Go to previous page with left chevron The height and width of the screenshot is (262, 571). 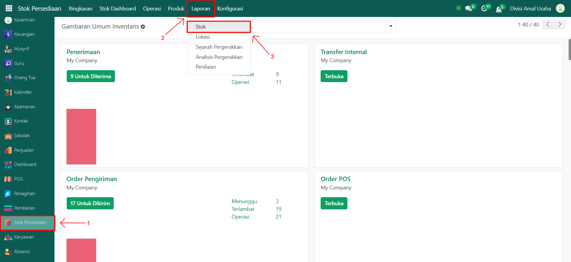point(548,24)
